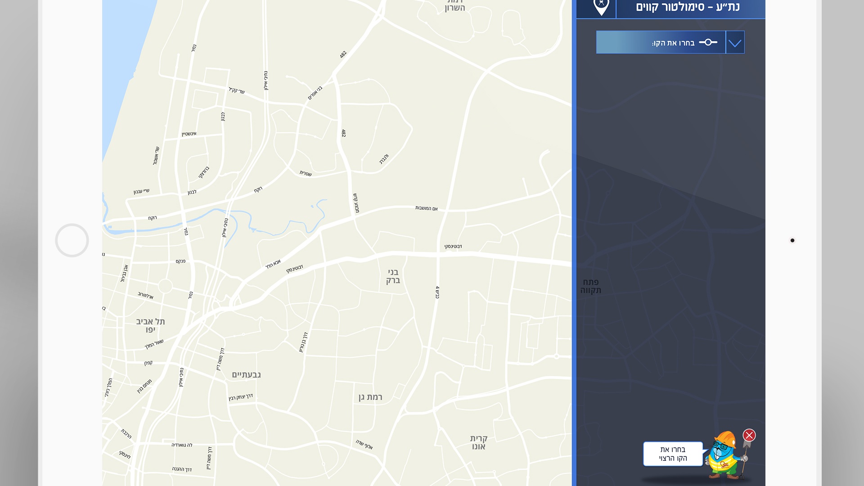Click the 'גבעתיים' city label on the map

pos(246,374)
